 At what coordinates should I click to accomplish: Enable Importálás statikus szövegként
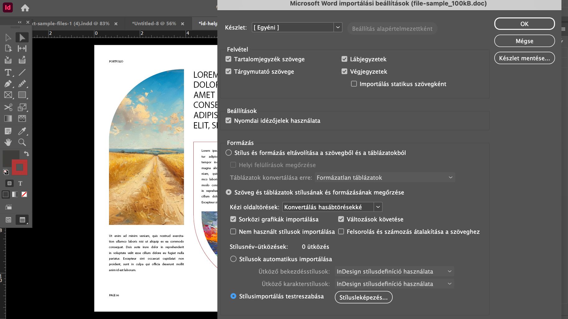(354, 84)
